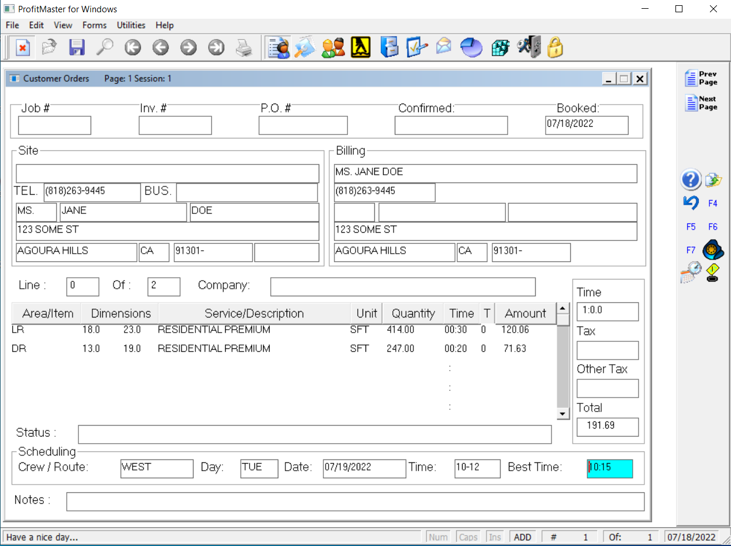Click the line items scrollbar down arrow
The image size is (731, 546).
(x=562, y=413)
